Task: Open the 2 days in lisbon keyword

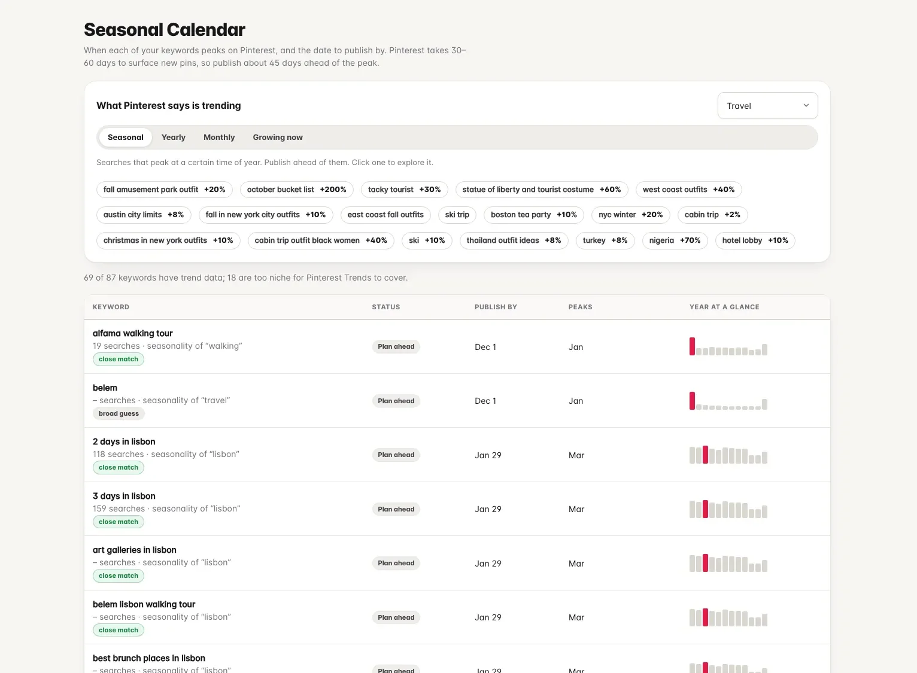Action: pyautogui.click(x=124, y=441)
